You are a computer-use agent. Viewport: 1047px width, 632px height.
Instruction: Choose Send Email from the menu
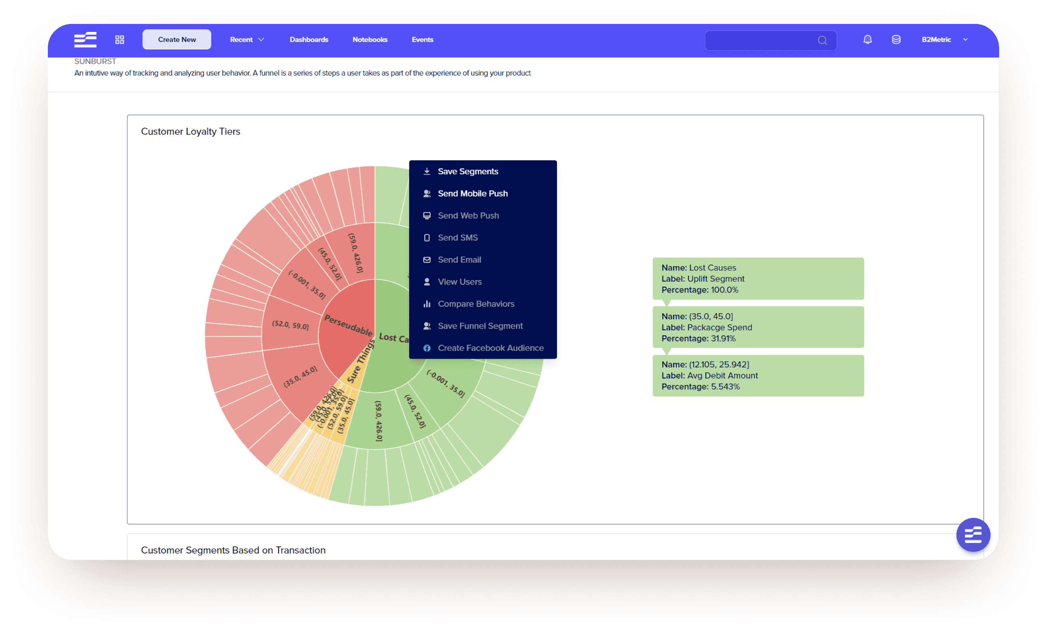coord(483,260)
